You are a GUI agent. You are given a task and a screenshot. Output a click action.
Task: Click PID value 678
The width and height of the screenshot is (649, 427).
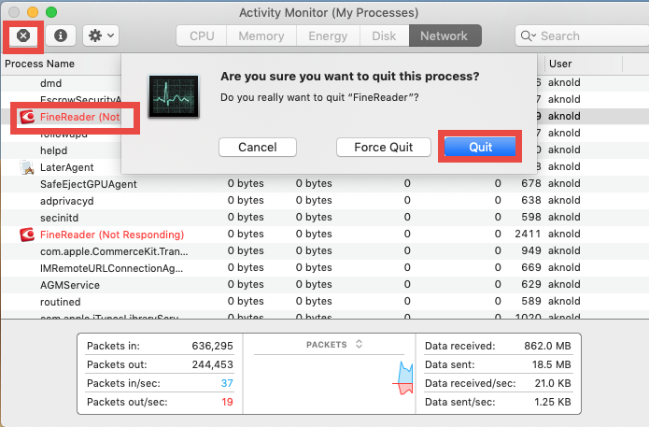[x=531, y=183]
